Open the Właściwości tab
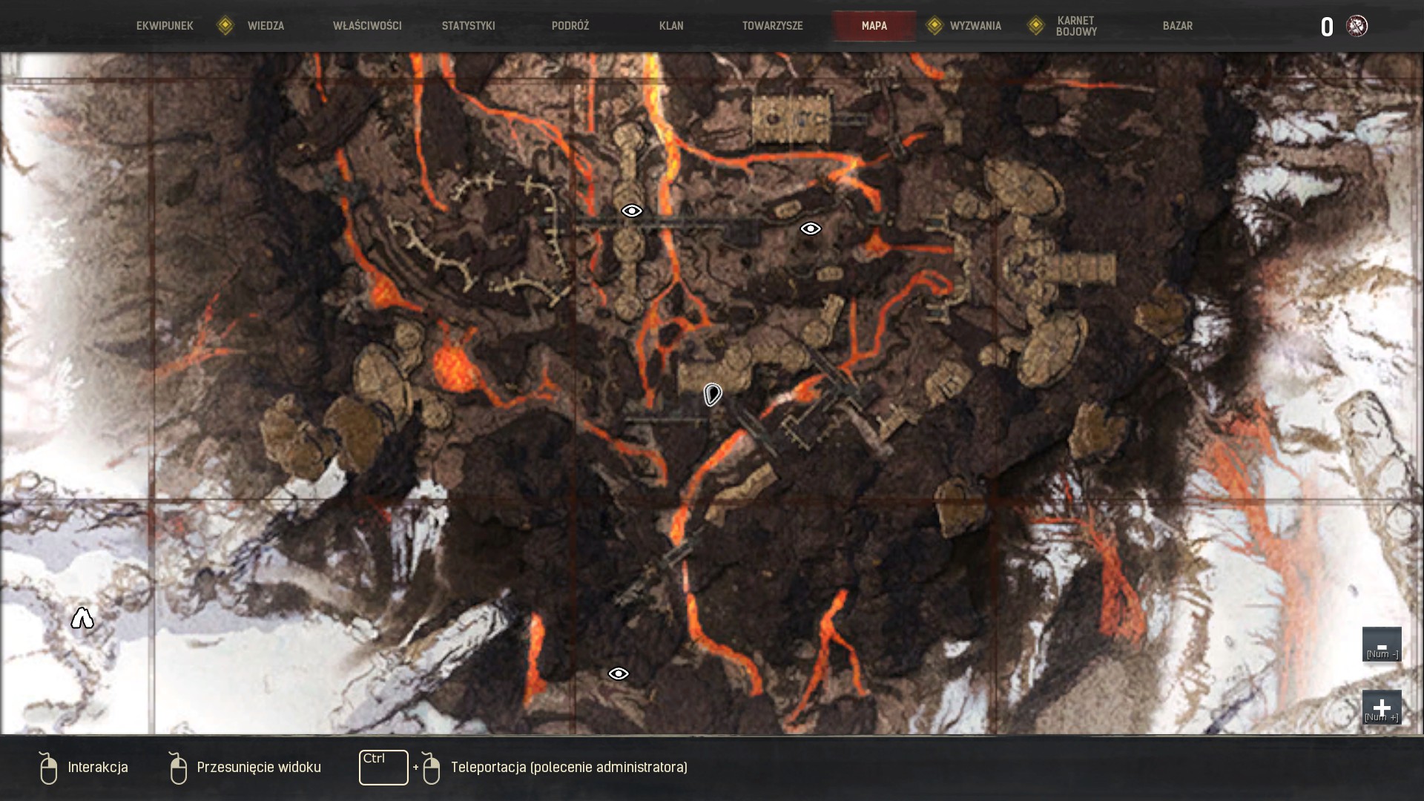The width and height of the screenshot is (1424, 801). point(367,26)
